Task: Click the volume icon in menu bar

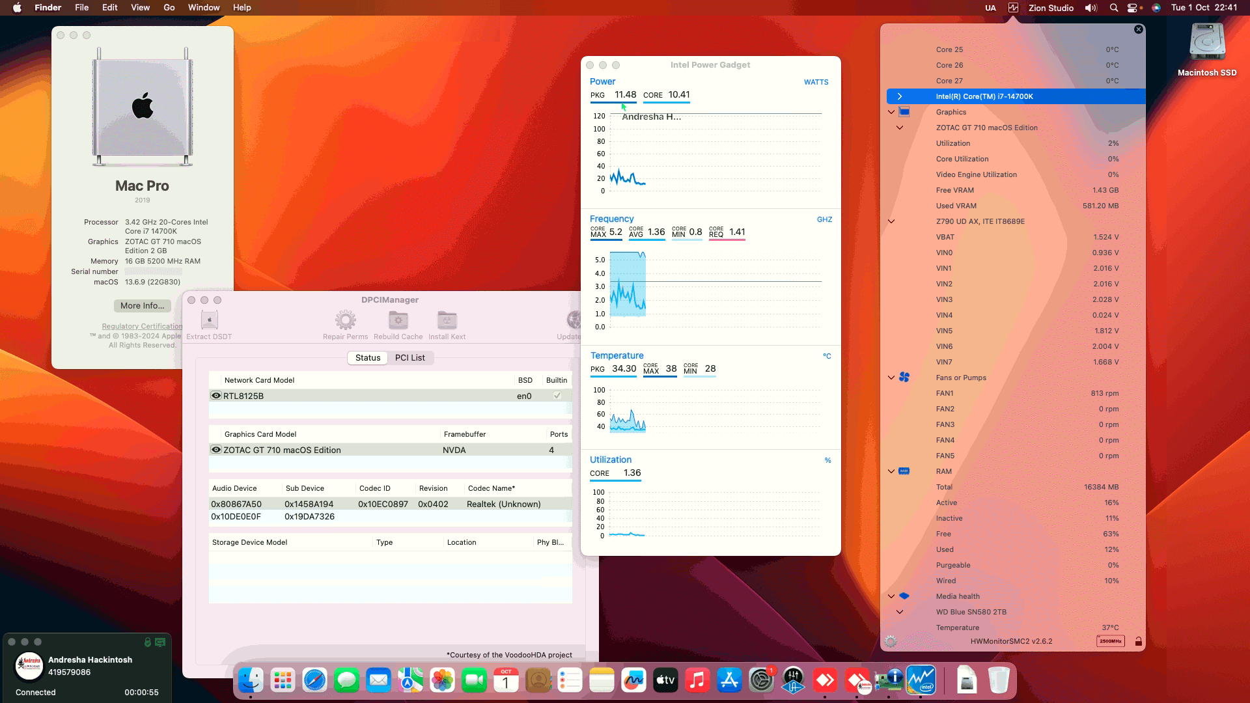Action: click(1091, 8)
